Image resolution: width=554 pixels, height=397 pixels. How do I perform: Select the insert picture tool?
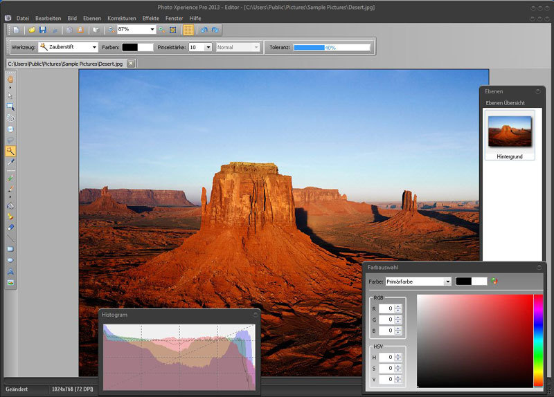10,283
